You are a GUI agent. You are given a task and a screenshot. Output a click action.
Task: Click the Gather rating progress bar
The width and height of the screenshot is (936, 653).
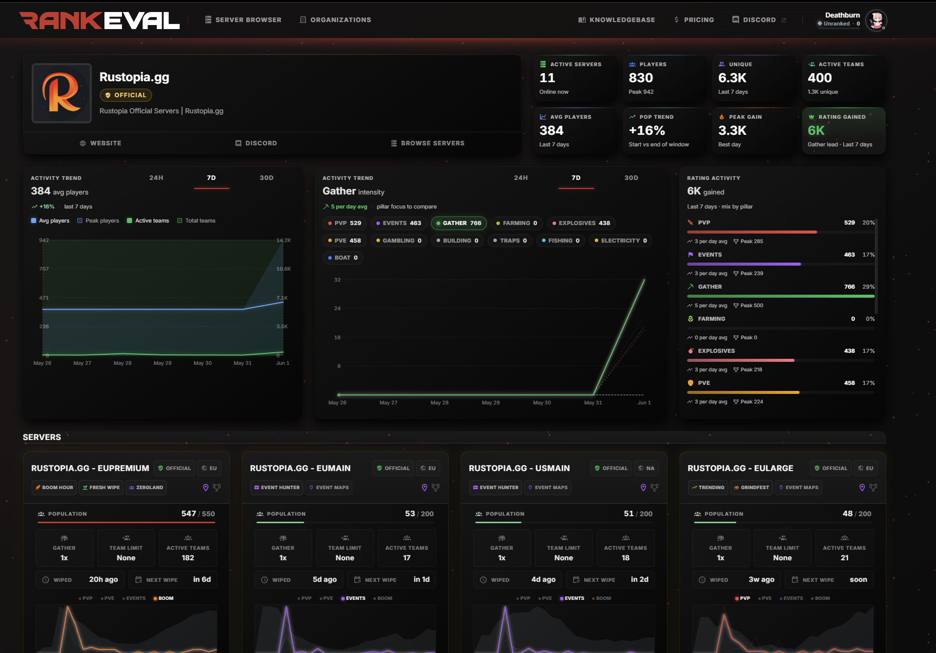(780, 296)
